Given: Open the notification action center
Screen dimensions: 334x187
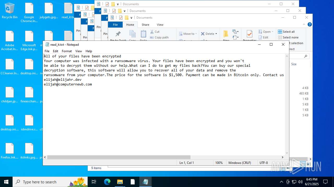Looking at the screenshot, I should point(325,182).
